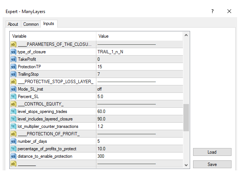Click the vertical scrollbar thumb

tap(186, 117)
